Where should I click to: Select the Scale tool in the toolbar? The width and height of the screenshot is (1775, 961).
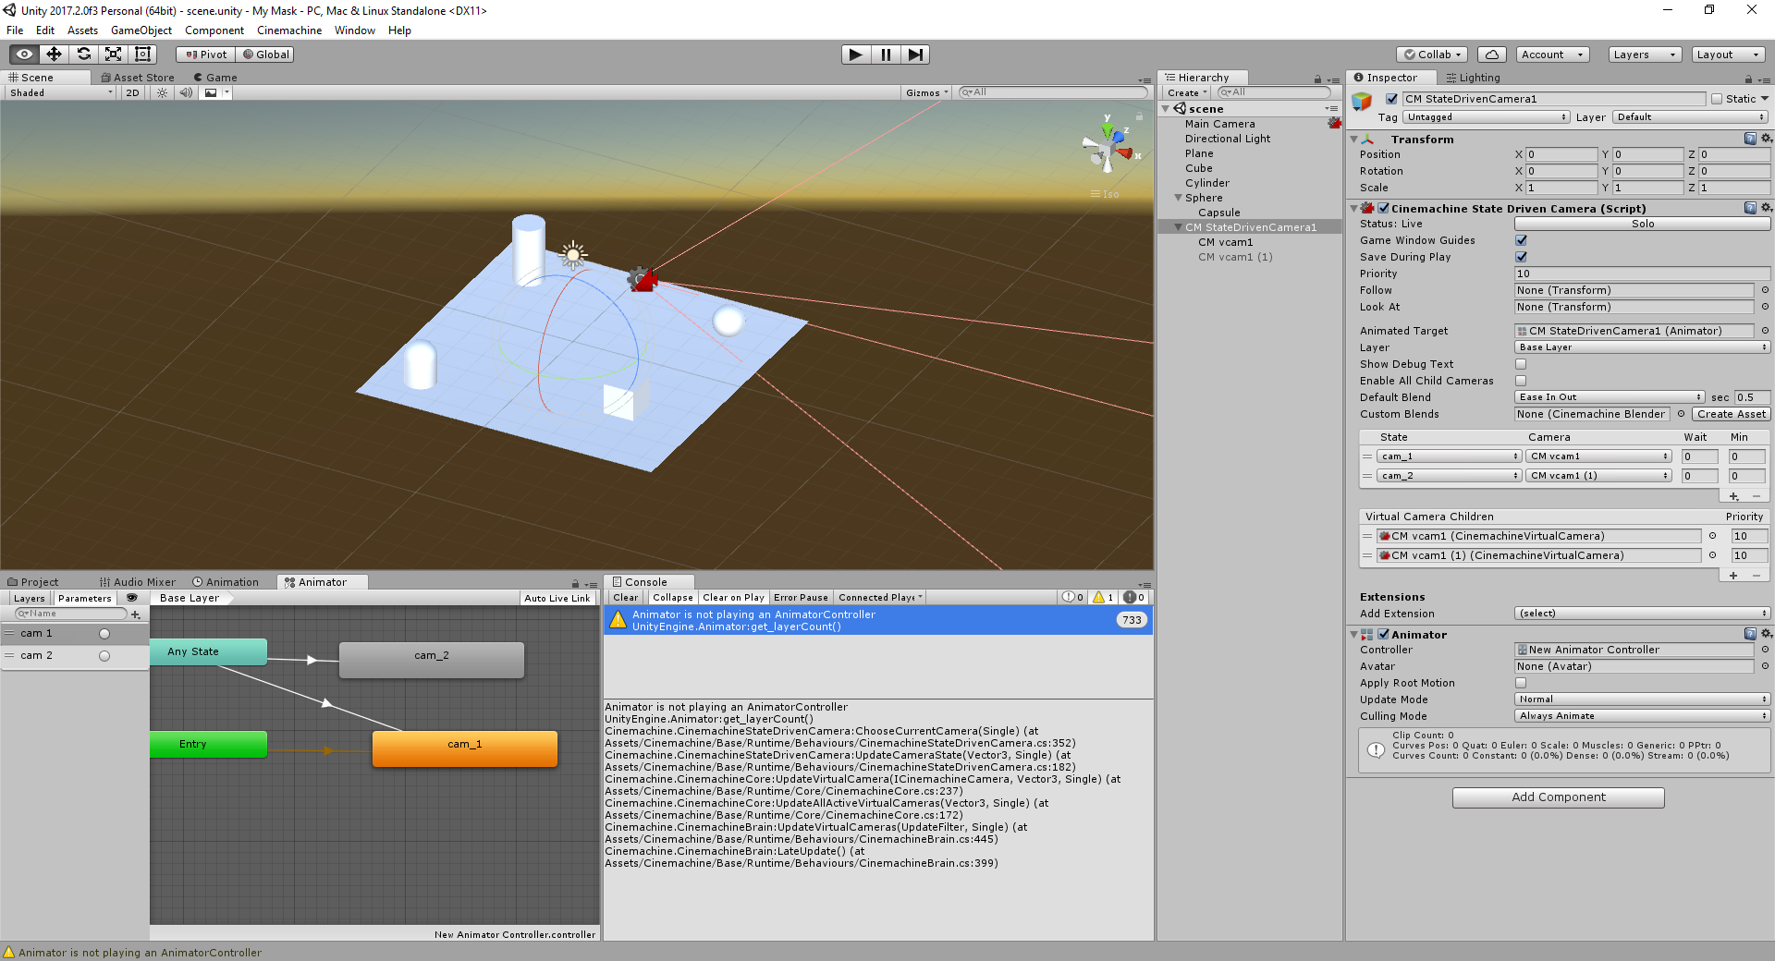113,54
